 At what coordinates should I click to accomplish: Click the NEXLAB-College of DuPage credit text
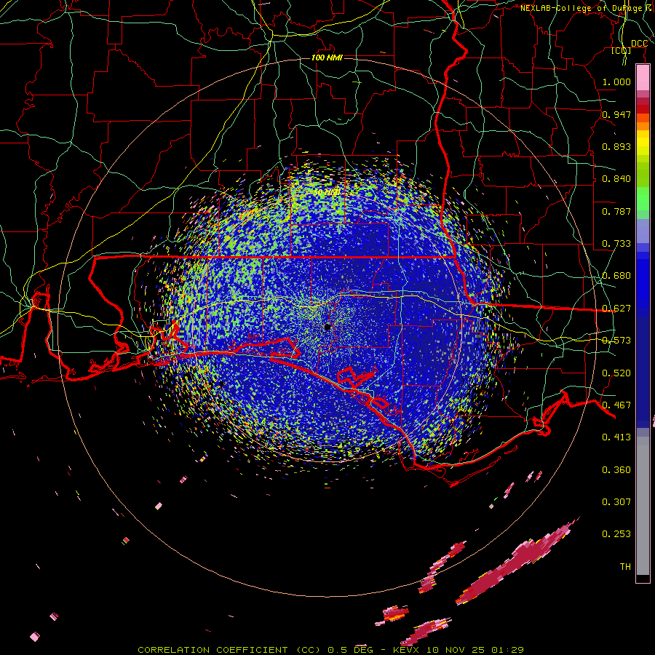587,8
